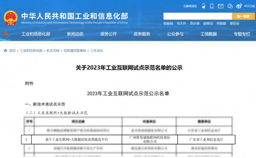This screenshot has height=158, width=256.
Task: Go to 工信数据 menu item
Action: [209, 34]
